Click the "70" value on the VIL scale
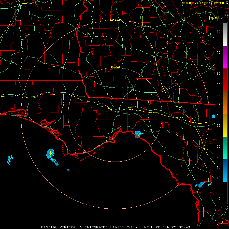This screenshot has width=229, height=229. [x=219, y=53]
